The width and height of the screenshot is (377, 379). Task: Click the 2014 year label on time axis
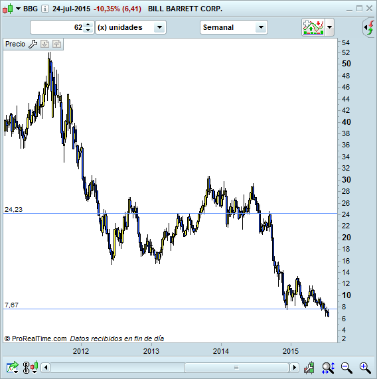[x=221, y=351]
